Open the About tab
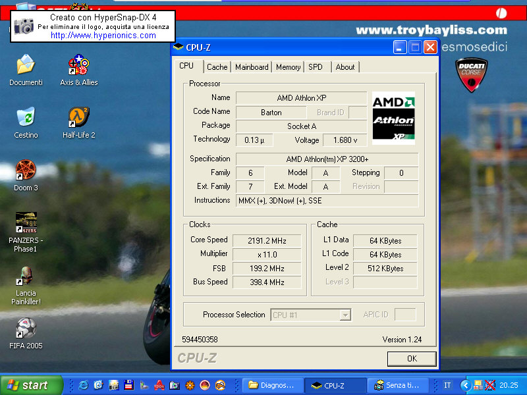Screen dimensions: 527x395 point(345,67)
